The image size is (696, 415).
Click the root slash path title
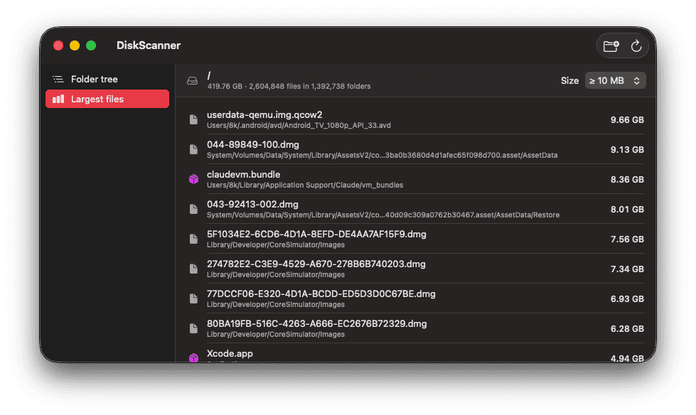(209, 75)
